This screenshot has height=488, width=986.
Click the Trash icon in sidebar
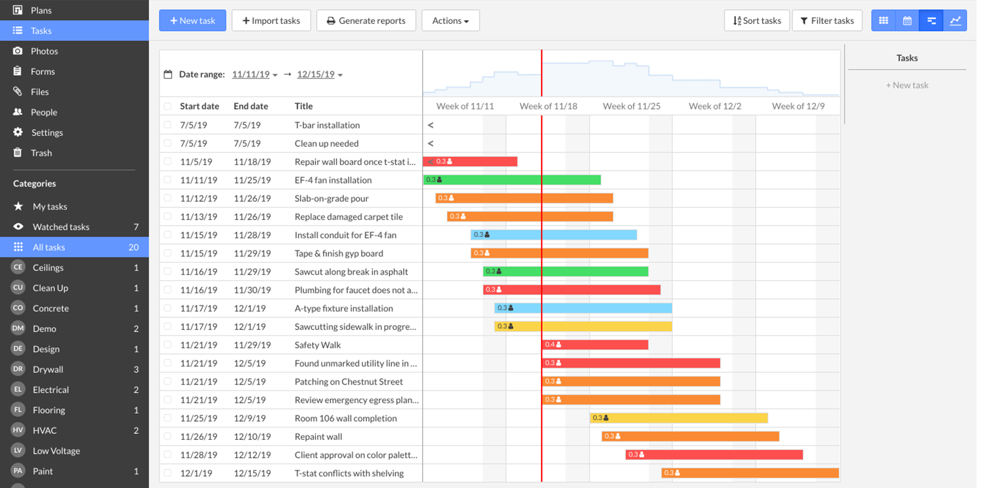click(18, 152)
